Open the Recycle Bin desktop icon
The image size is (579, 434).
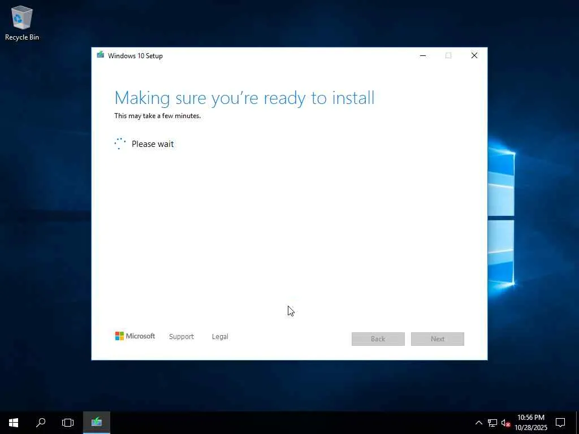pos(22,23)
